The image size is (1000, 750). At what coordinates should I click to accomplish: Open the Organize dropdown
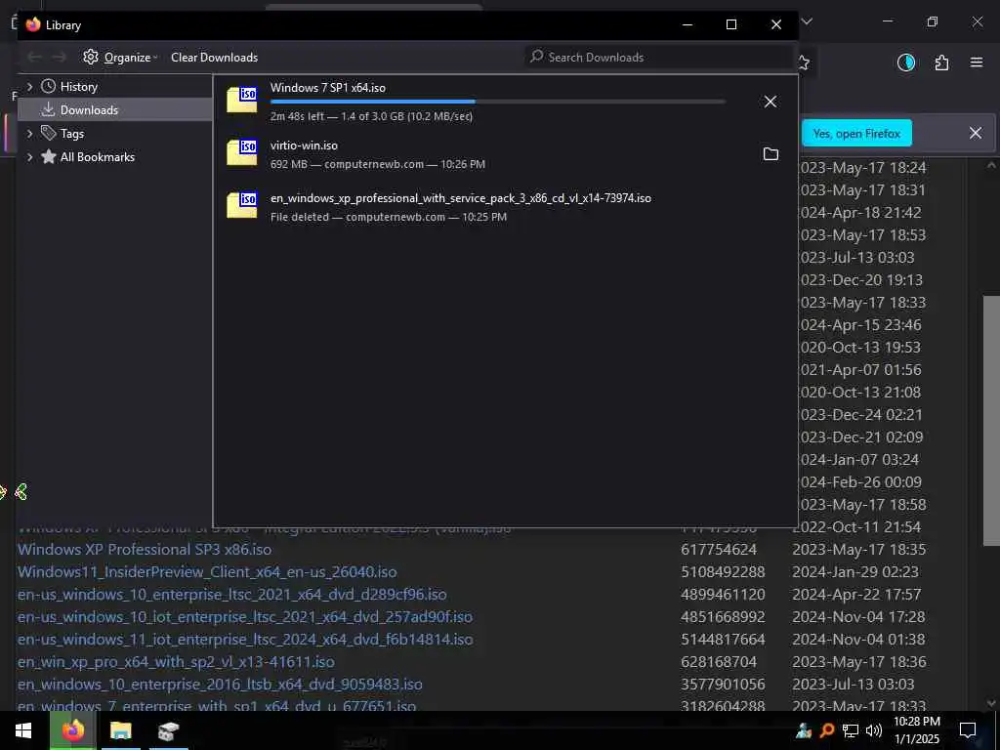tap(120, 58)
